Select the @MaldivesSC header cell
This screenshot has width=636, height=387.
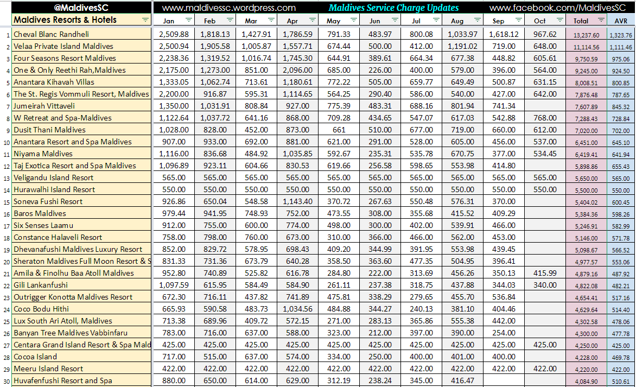[x=81, y=8]
